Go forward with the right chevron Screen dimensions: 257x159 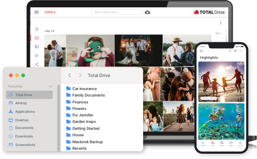pyautogui.click(x=80, y=75)
